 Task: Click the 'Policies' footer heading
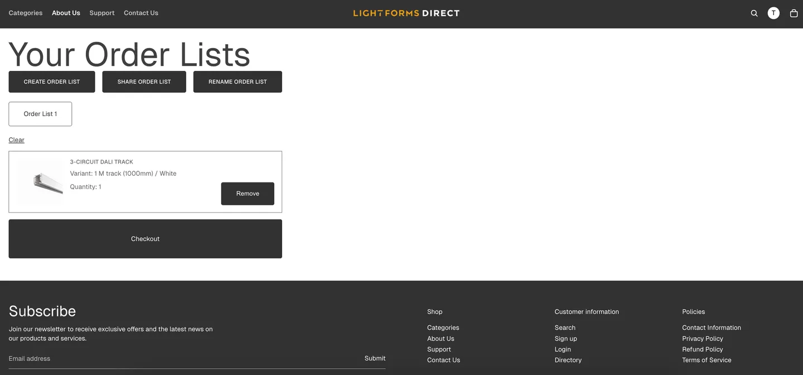click(693, 312)
